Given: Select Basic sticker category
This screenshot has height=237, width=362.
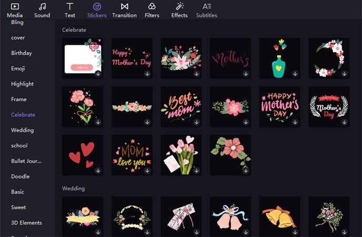Looking at the screenshot, I should coord(17,192).
